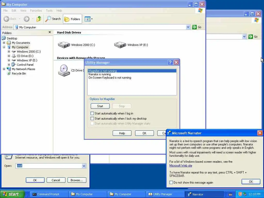Click security shield tray icon
Screen dimensions: 264x198
coord(240,194)
